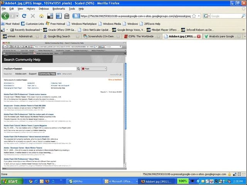Screen dimensions: 247x185
Task: Click the mail icon at status bar end
Action: (x=244, y=174)
